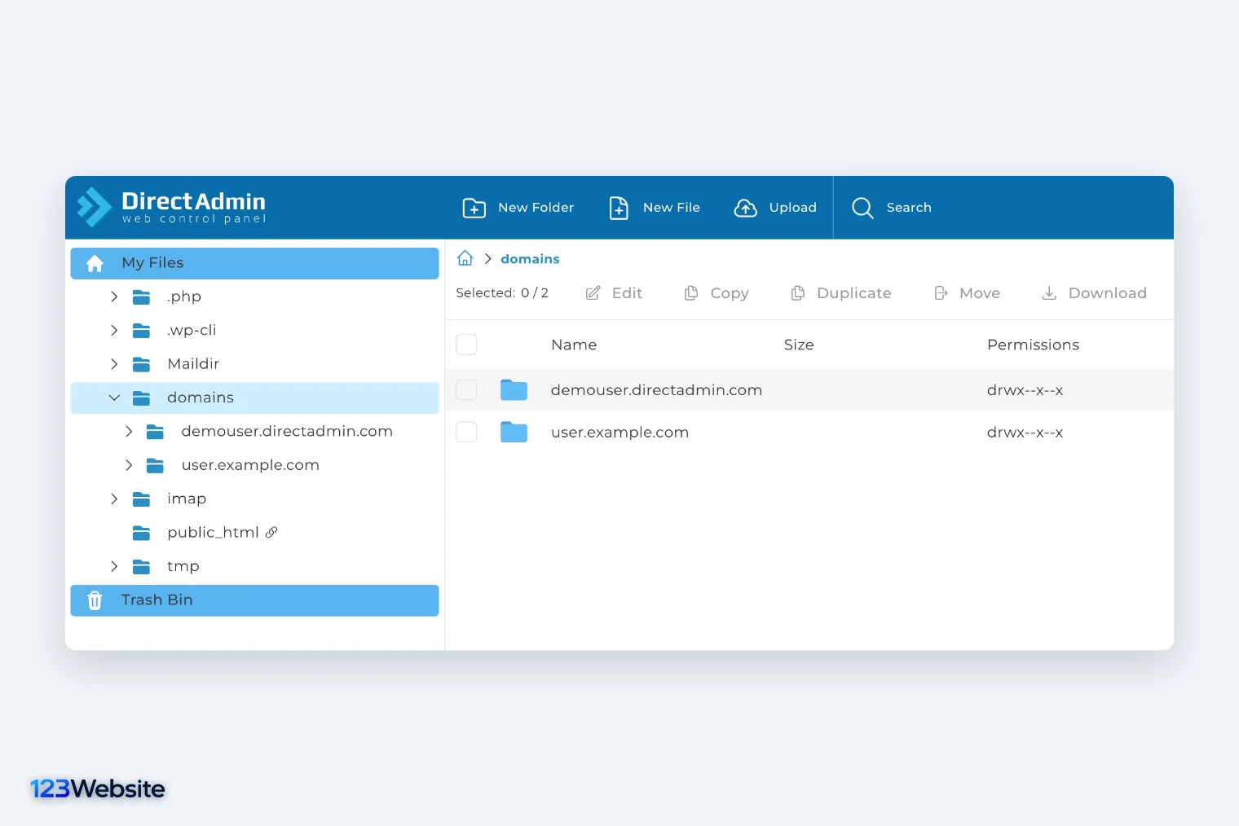Screen dimensions: 1239x826
Task: Expand user.example.com in sidebar tree
Action: (129, 465)
